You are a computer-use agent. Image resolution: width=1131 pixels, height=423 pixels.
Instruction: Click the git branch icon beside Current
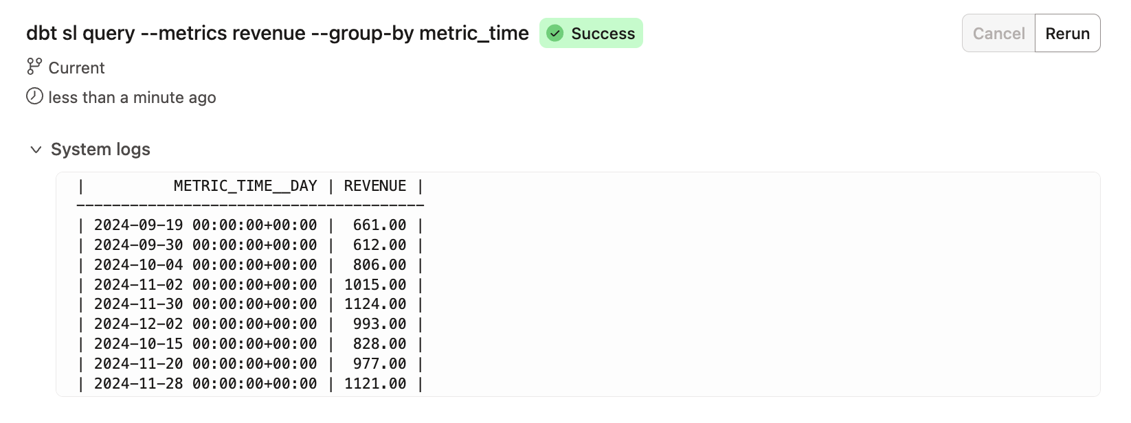(x=34, y=67)
